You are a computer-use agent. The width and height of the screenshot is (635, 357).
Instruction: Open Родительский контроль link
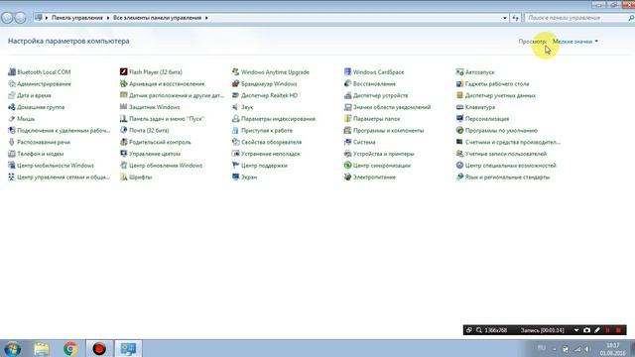[x=160, y=142]
